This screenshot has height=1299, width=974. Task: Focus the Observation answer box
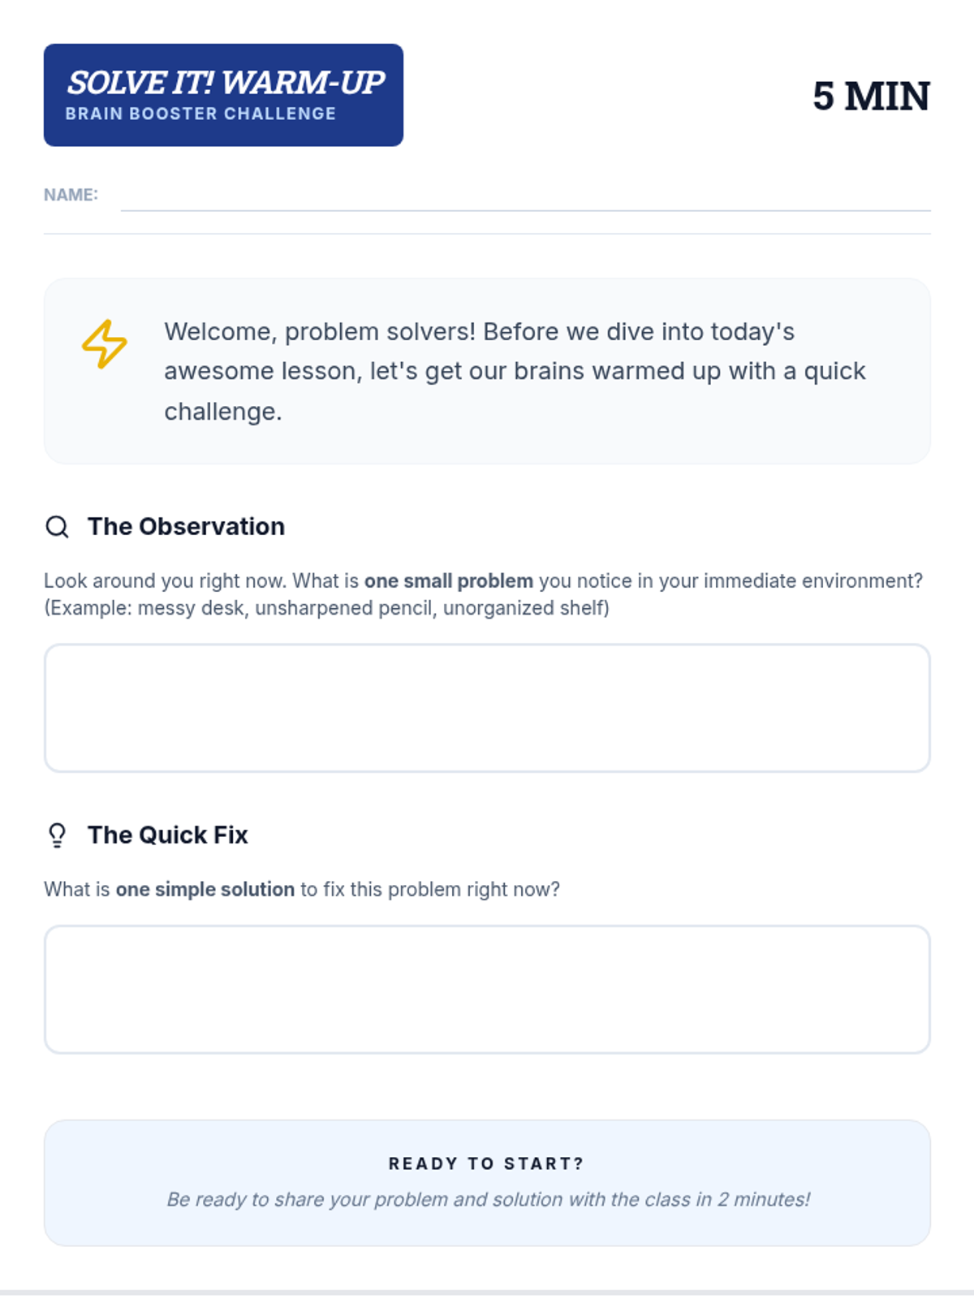pos(487,708)
